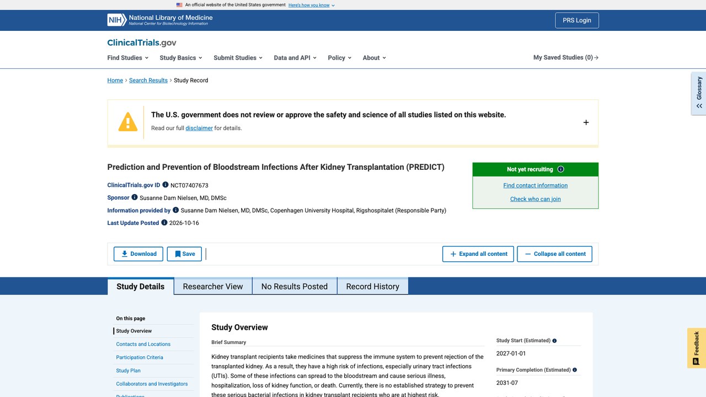Jump to Contacts and Locations section
Image resolution: width=706 pixels, height=397 pixels.
[x=143, y=344]
